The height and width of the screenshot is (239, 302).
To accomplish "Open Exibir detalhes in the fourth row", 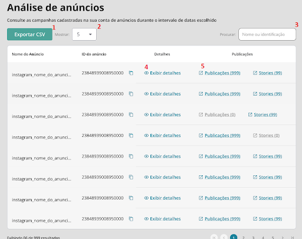I will coord(165,135).
